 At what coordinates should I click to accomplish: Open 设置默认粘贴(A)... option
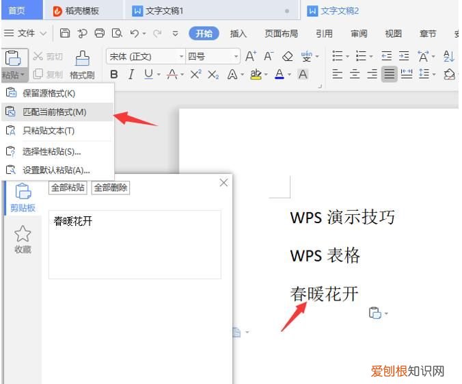point(57,170)
